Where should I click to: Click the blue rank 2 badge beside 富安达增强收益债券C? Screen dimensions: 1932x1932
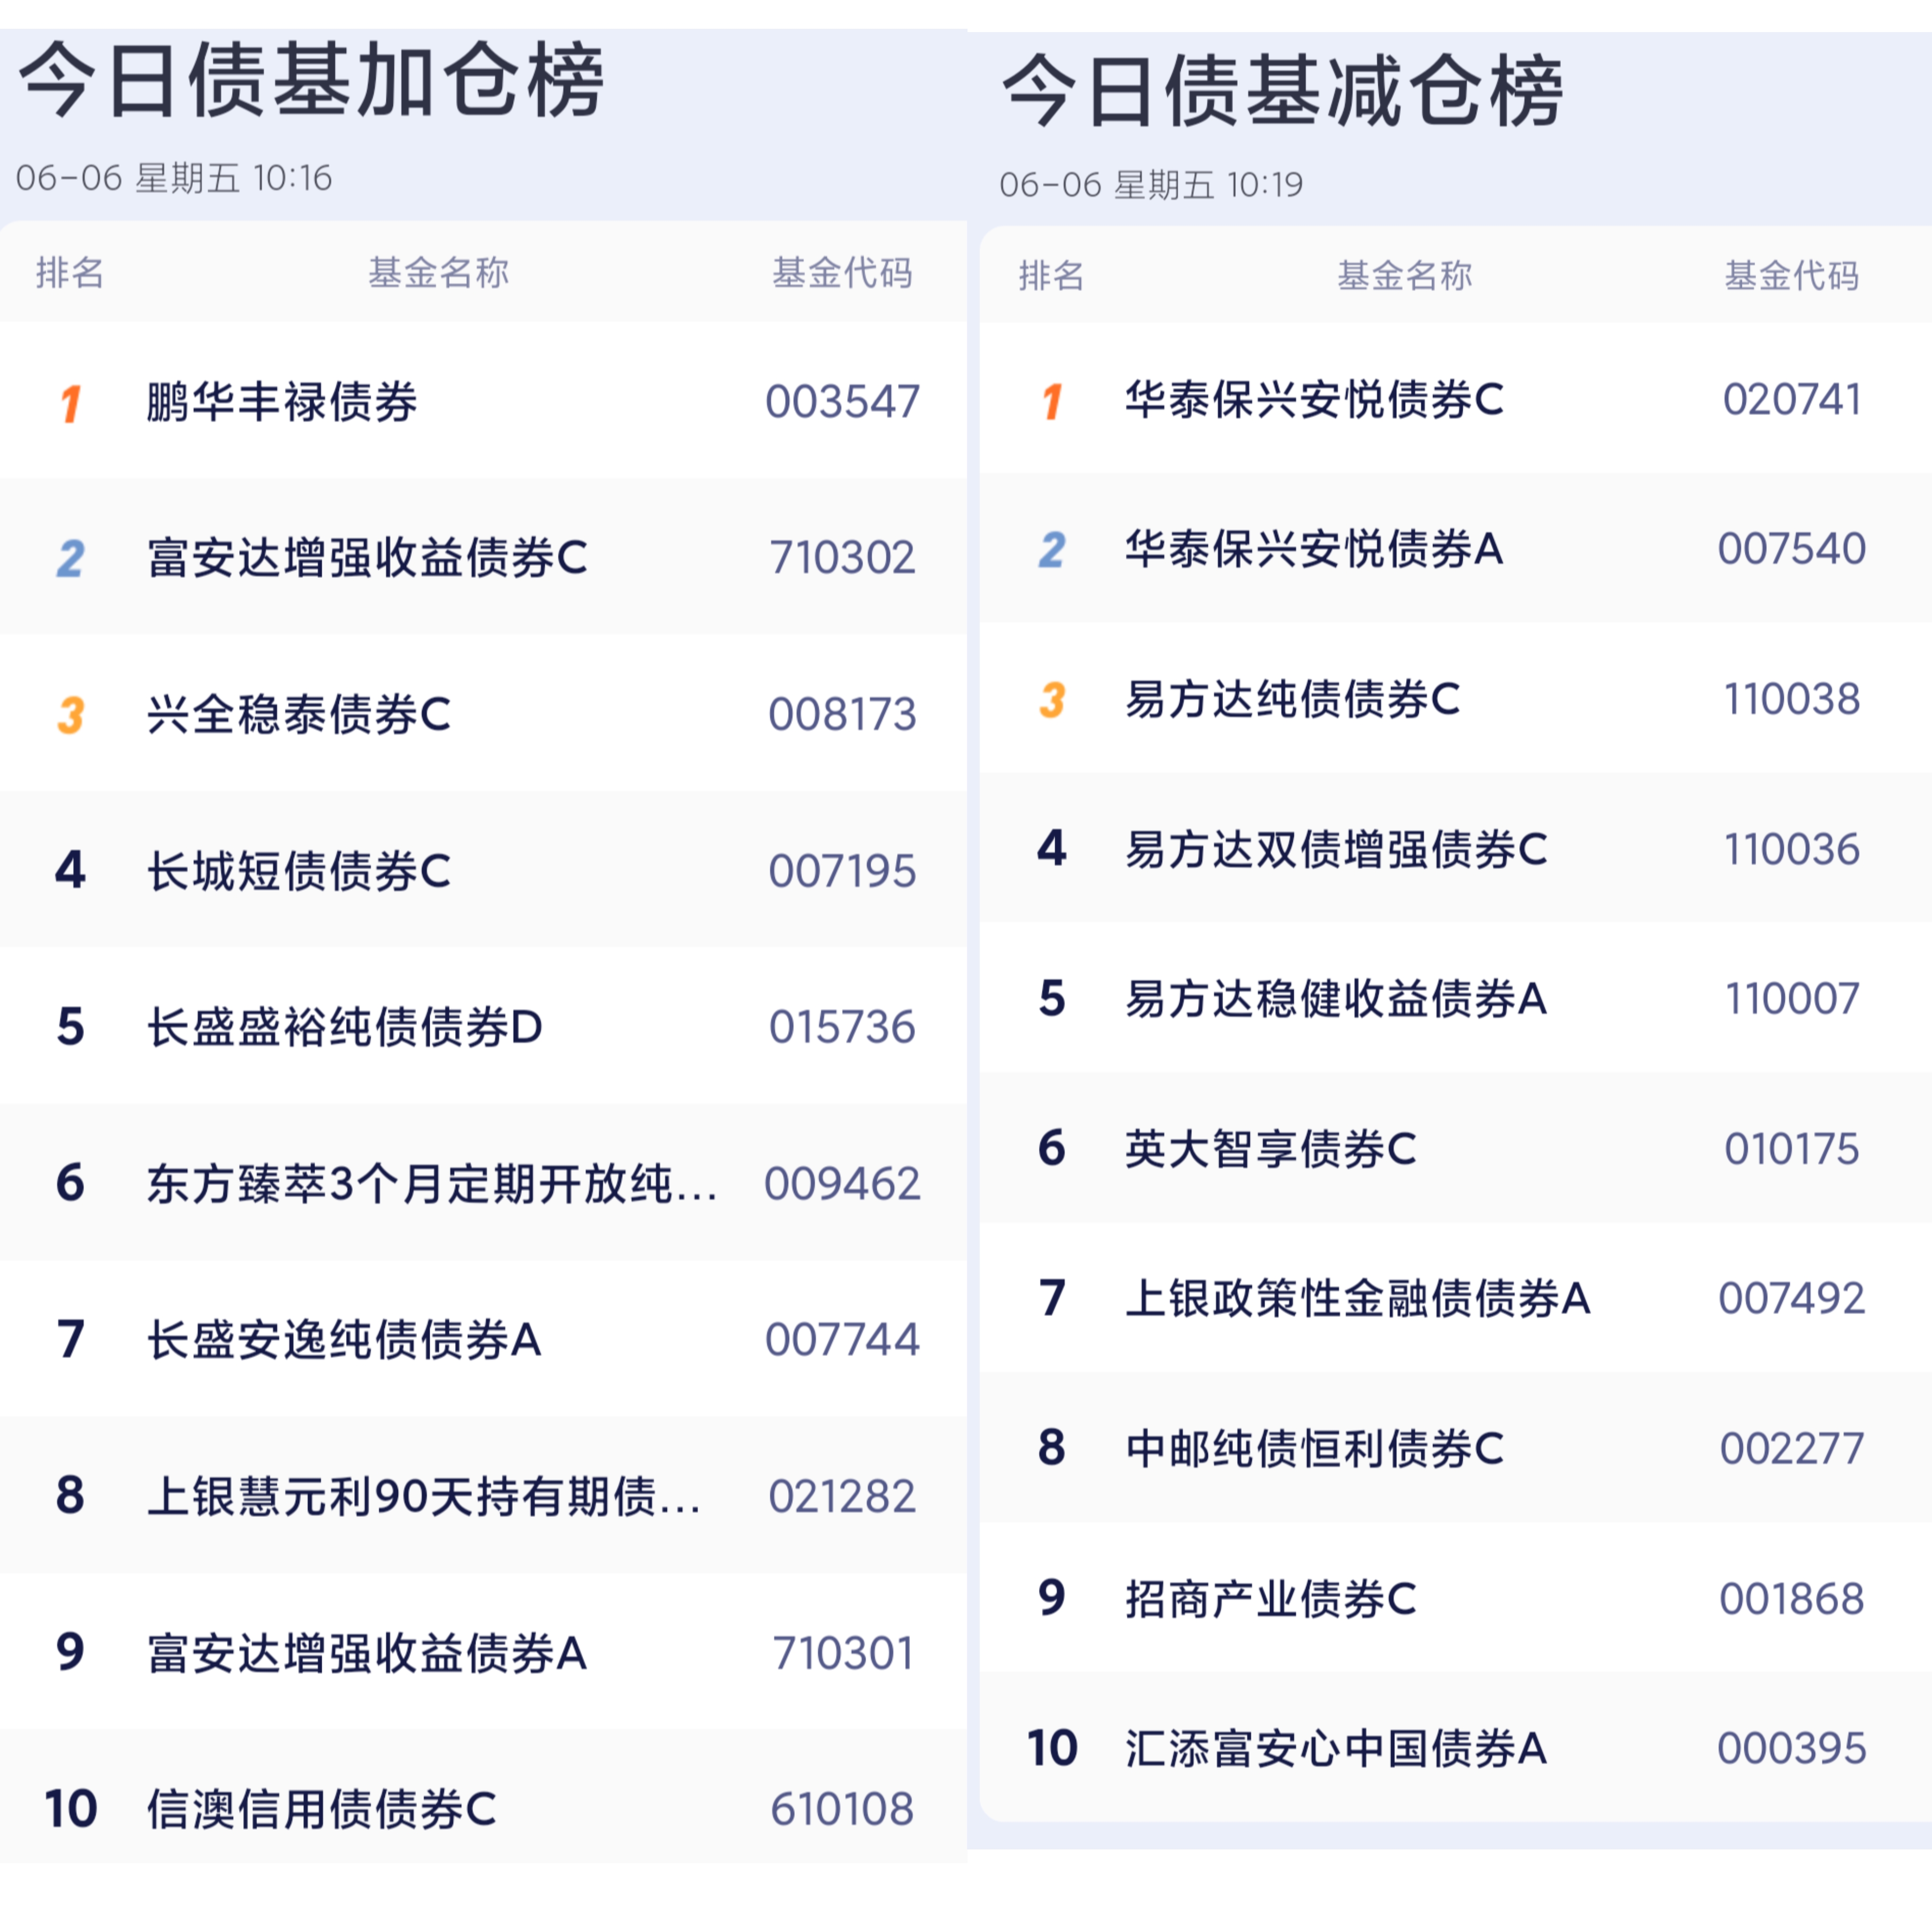coord(70,559)
